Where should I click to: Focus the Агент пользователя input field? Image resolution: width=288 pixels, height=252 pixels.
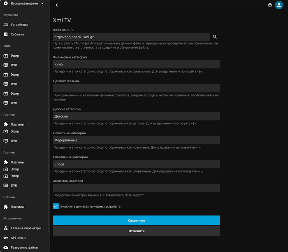click(136, 188)
